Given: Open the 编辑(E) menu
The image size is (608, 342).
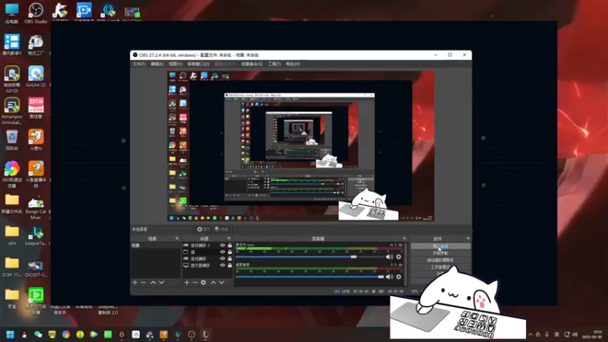Looking at the screenshot, I should (x=157, y=64).
